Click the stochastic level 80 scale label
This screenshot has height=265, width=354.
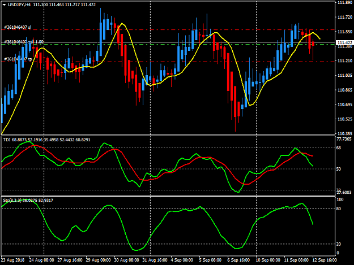338,209
